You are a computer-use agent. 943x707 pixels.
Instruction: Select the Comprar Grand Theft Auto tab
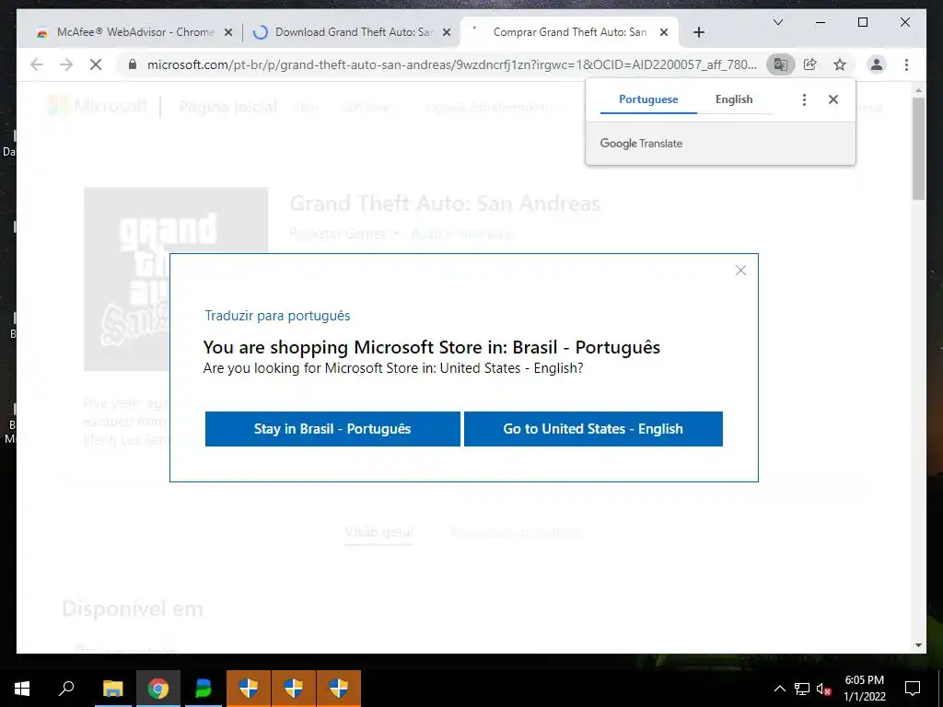(x=569, y=32)
